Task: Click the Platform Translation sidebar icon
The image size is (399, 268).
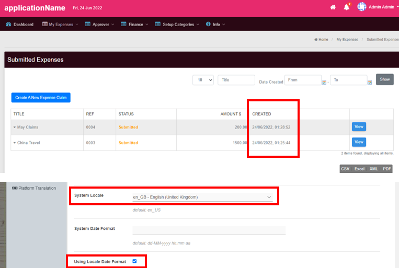Action: (15, 188)
